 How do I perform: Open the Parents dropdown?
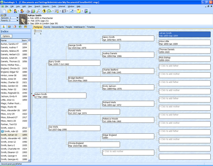(17, 20)
